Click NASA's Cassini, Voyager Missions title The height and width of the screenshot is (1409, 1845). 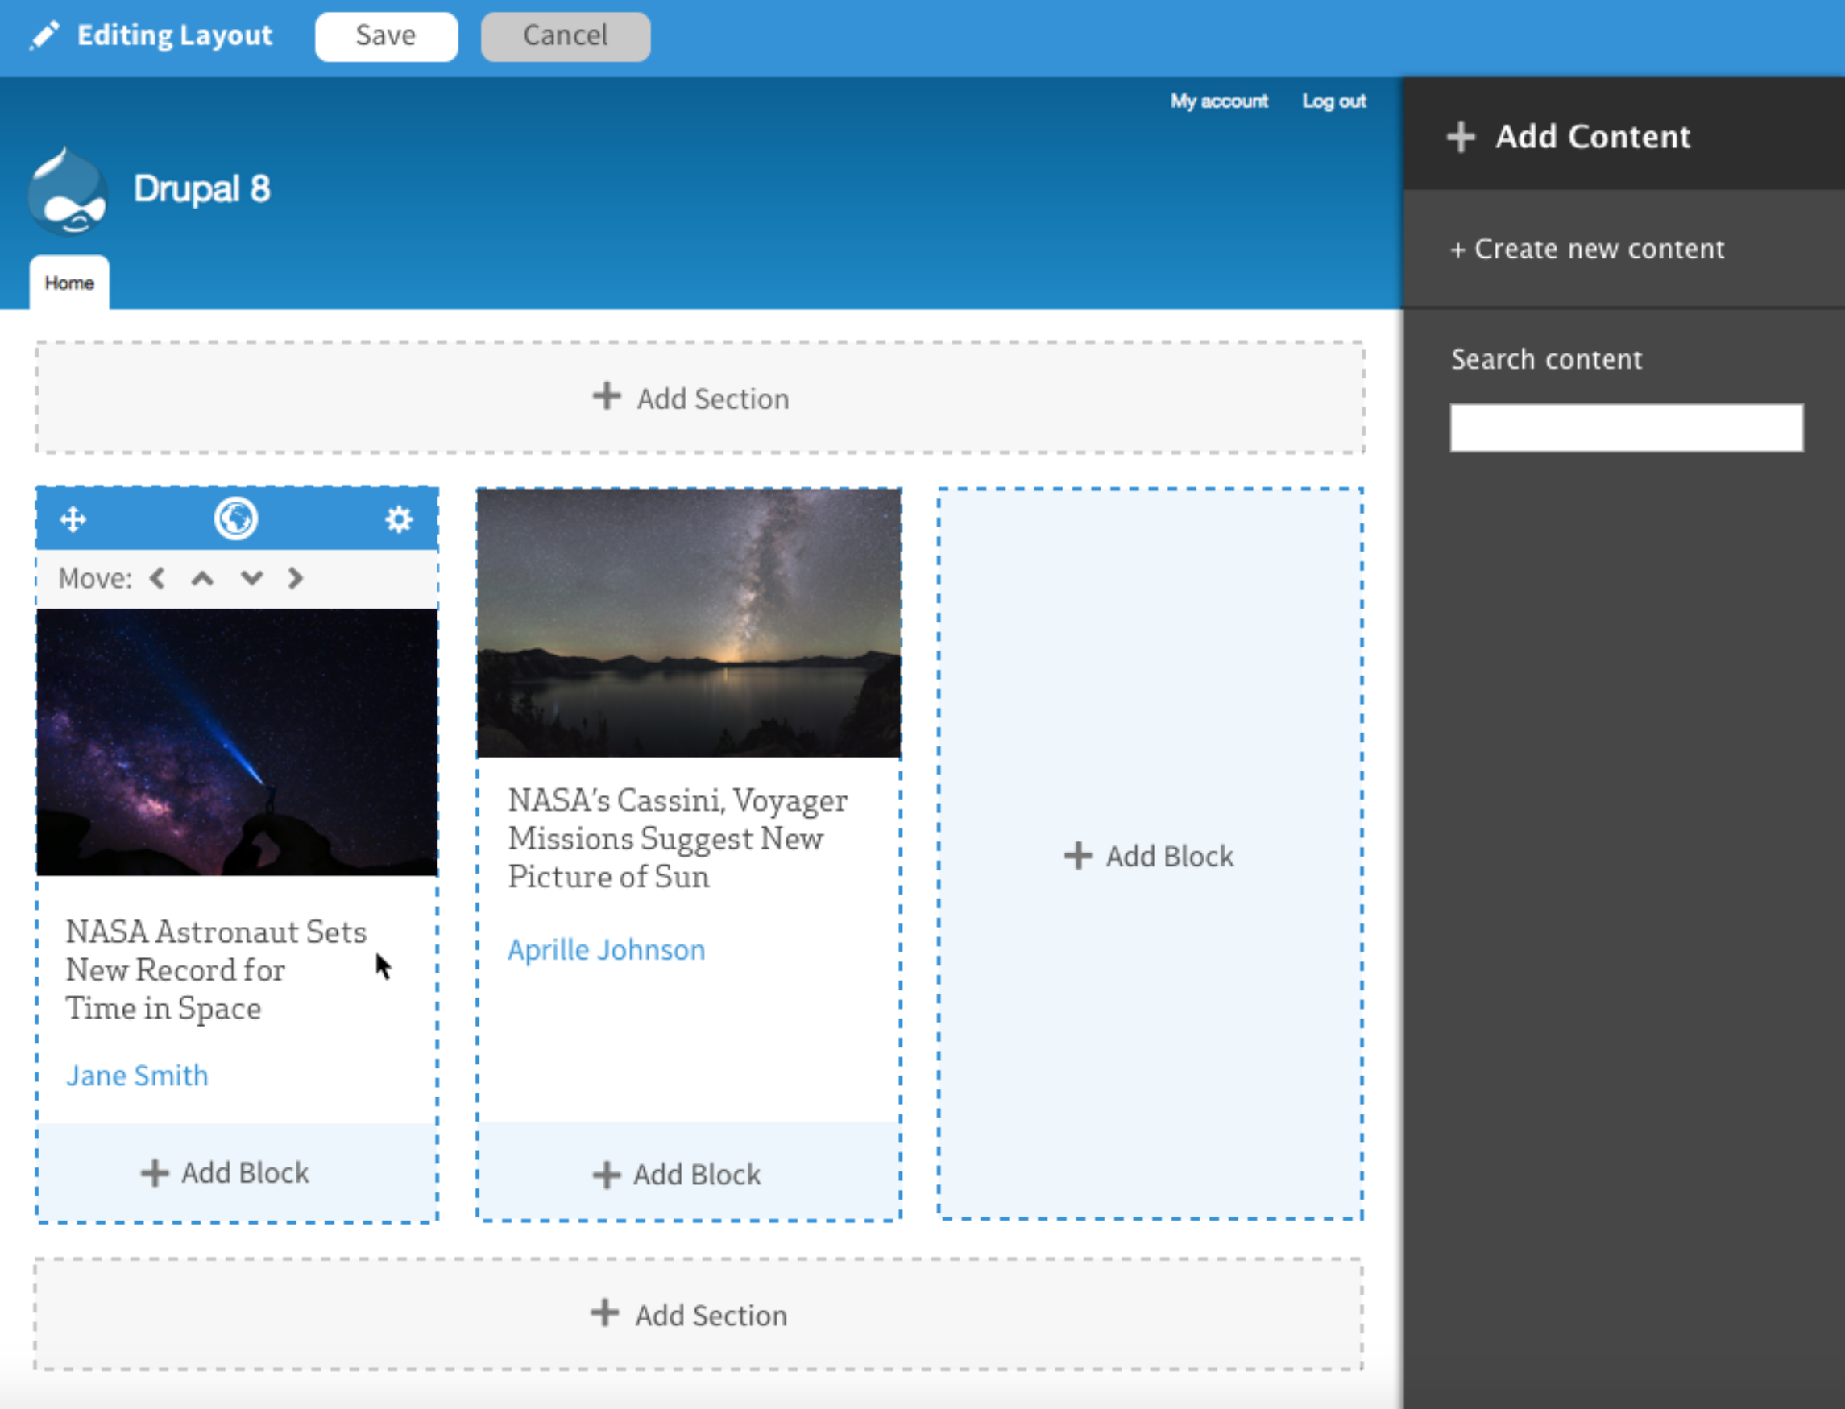(678, 838)
